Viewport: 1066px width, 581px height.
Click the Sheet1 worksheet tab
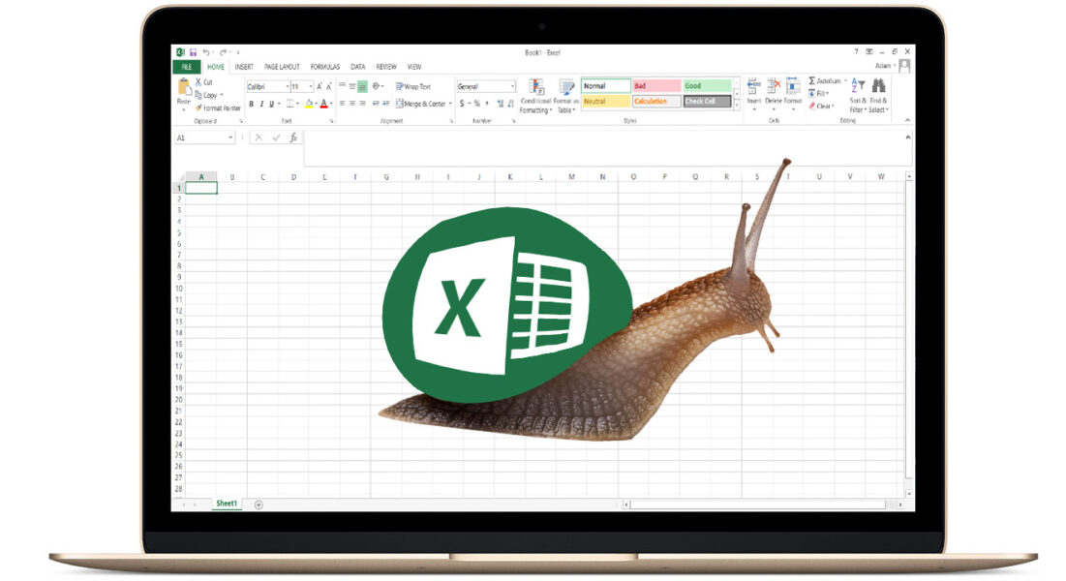[x=227, y=504]
